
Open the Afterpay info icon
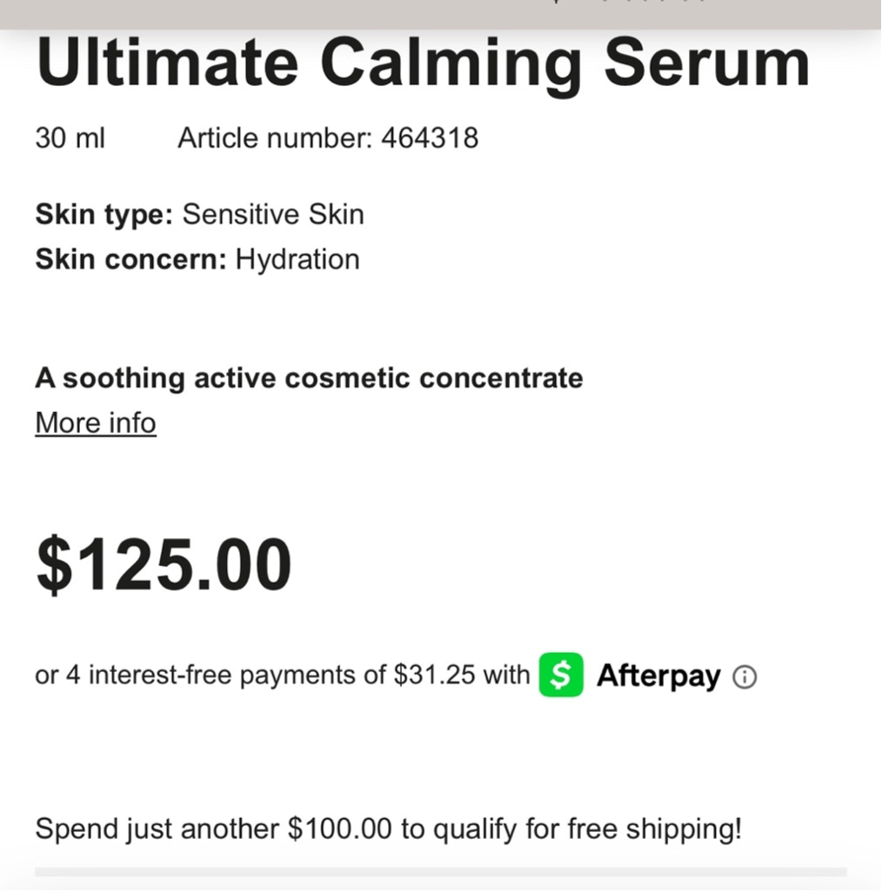[x=745, y=677]
